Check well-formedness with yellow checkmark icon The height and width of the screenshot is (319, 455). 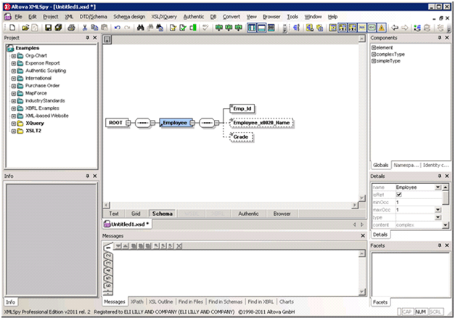(x=173, y=28)
